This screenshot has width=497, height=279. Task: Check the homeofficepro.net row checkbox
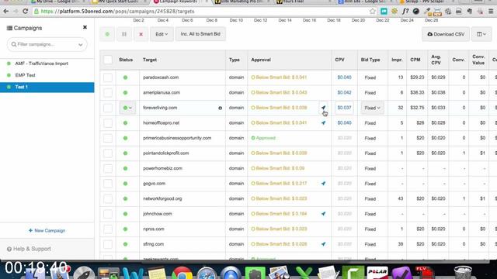click(x=108, y=123)
